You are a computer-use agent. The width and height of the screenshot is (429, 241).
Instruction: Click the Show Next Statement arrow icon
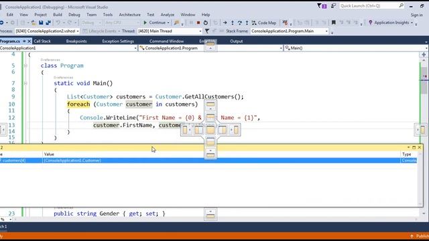tap(225, 23)
